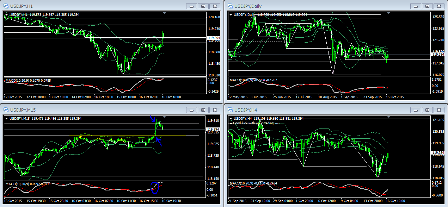Click the chart shift triangle on H1 chart
448x207 pixels.
click(165, 13)
